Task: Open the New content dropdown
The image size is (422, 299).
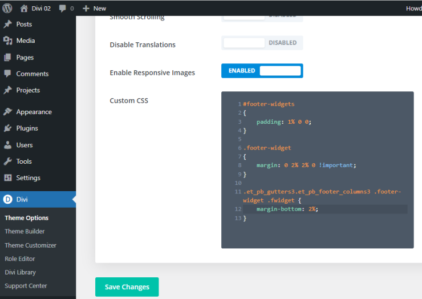Action: [95, 9]
